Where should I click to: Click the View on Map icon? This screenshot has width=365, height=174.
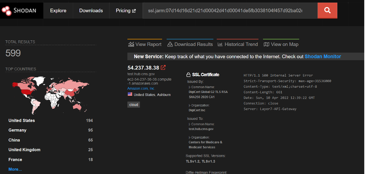click(x=266, y=44)
